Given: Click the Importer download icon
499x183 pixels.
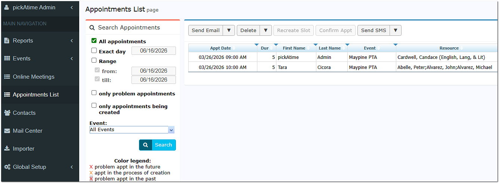Looking at the screenshot, I should (7, 148).
